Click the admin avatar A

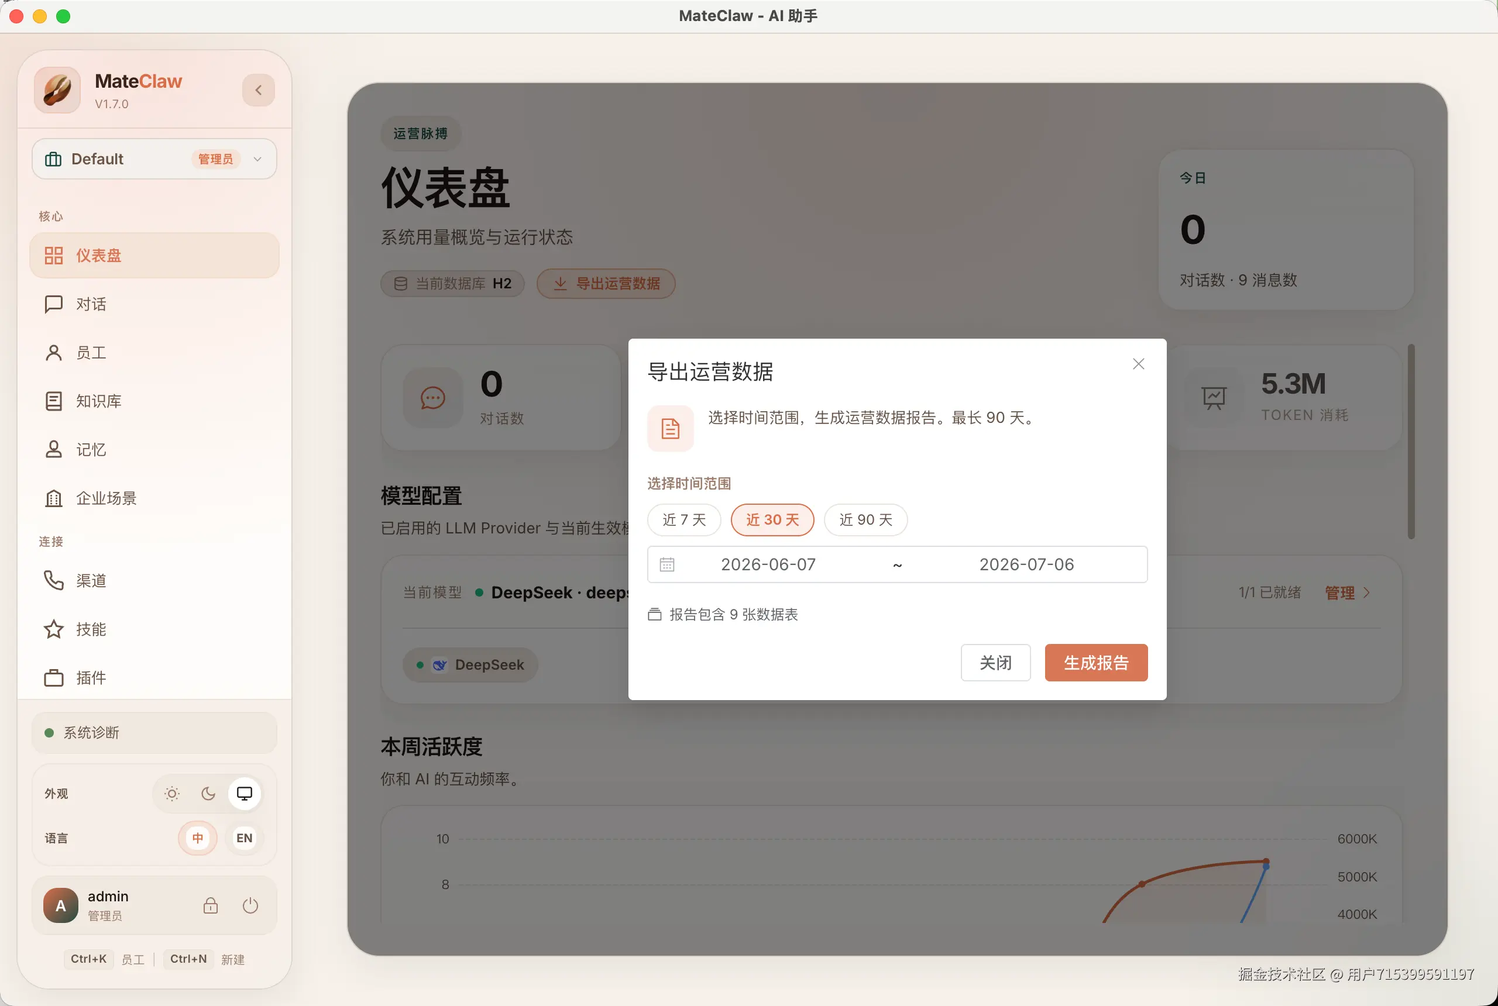[x=60, y=905]
